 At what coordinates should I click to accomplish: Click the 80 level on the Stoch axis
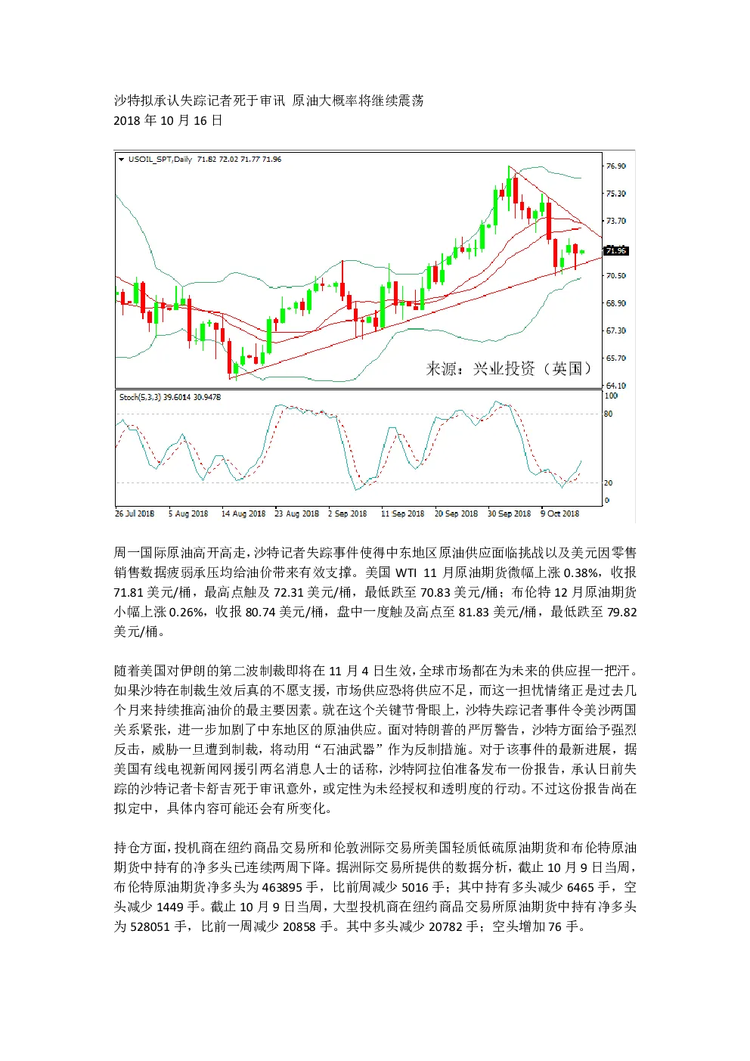609,414
